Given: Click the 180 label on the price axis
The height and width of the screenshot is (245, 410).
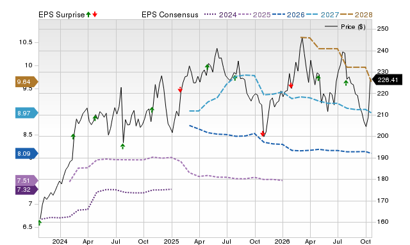Looking at the screenshot, I should coord(383,179).
